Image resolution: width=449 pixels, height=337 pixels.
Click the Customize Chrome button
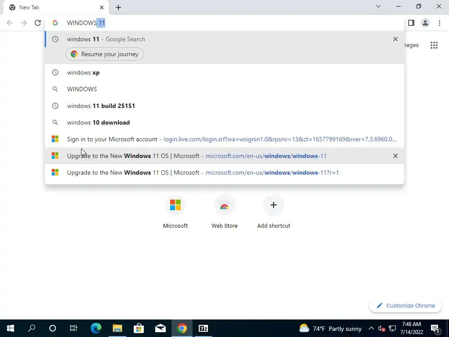[406, 306]
